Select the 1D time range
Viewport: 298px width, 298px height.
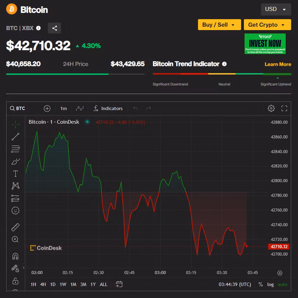[x=53, y=284]
